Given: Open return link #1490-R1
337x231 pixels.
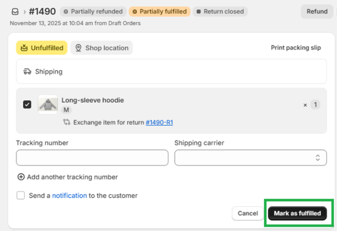Looking at the screenshot, I should pos(159,122).
